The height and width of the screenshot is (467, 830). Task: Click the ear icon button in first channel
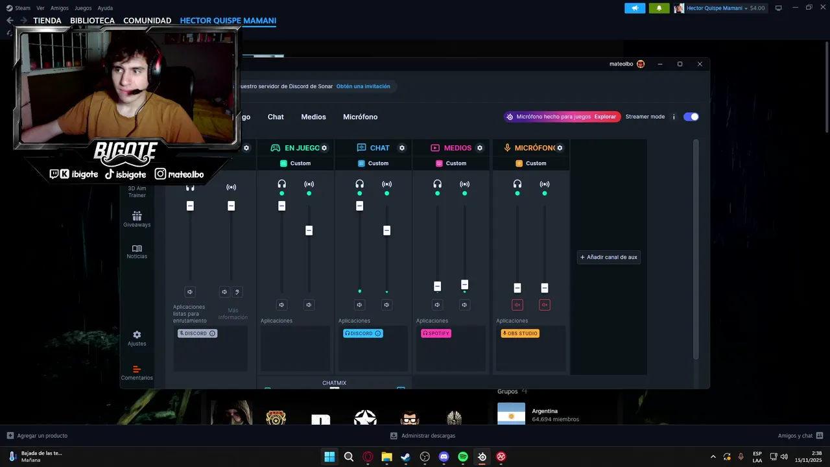237,292
